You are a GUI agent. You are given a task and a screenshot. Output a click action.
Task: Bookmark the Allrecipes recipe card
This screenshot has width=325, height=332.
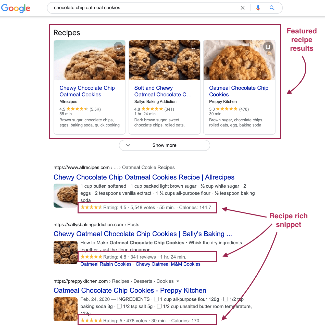click(118, 47)
